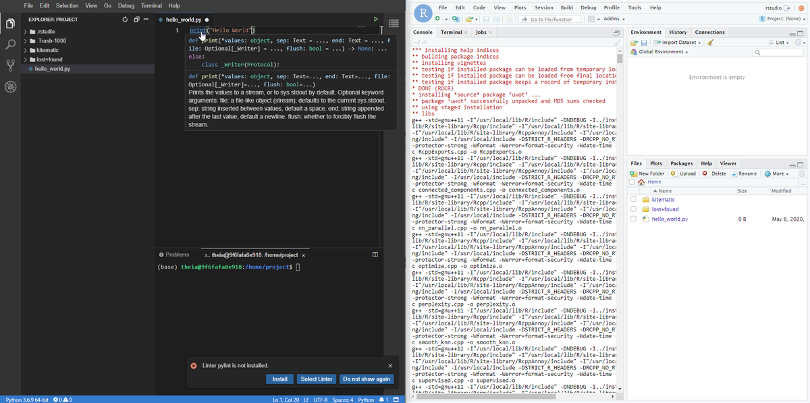Viewport: 810px width, 403px height.
Task: Open the Selection menu in Theia
Action: click(67, 5)
